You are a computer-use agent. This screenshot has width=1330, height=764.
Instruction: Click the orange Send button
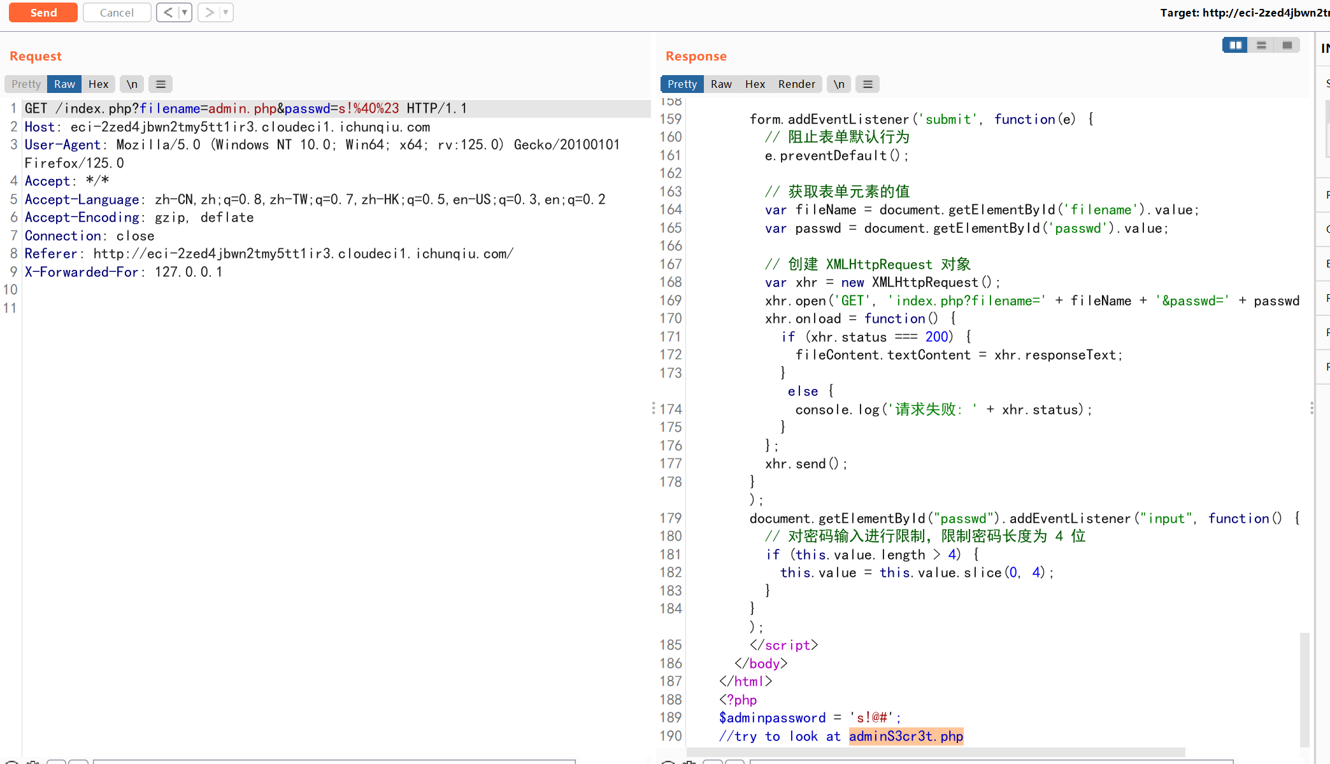tap(43, 13)
